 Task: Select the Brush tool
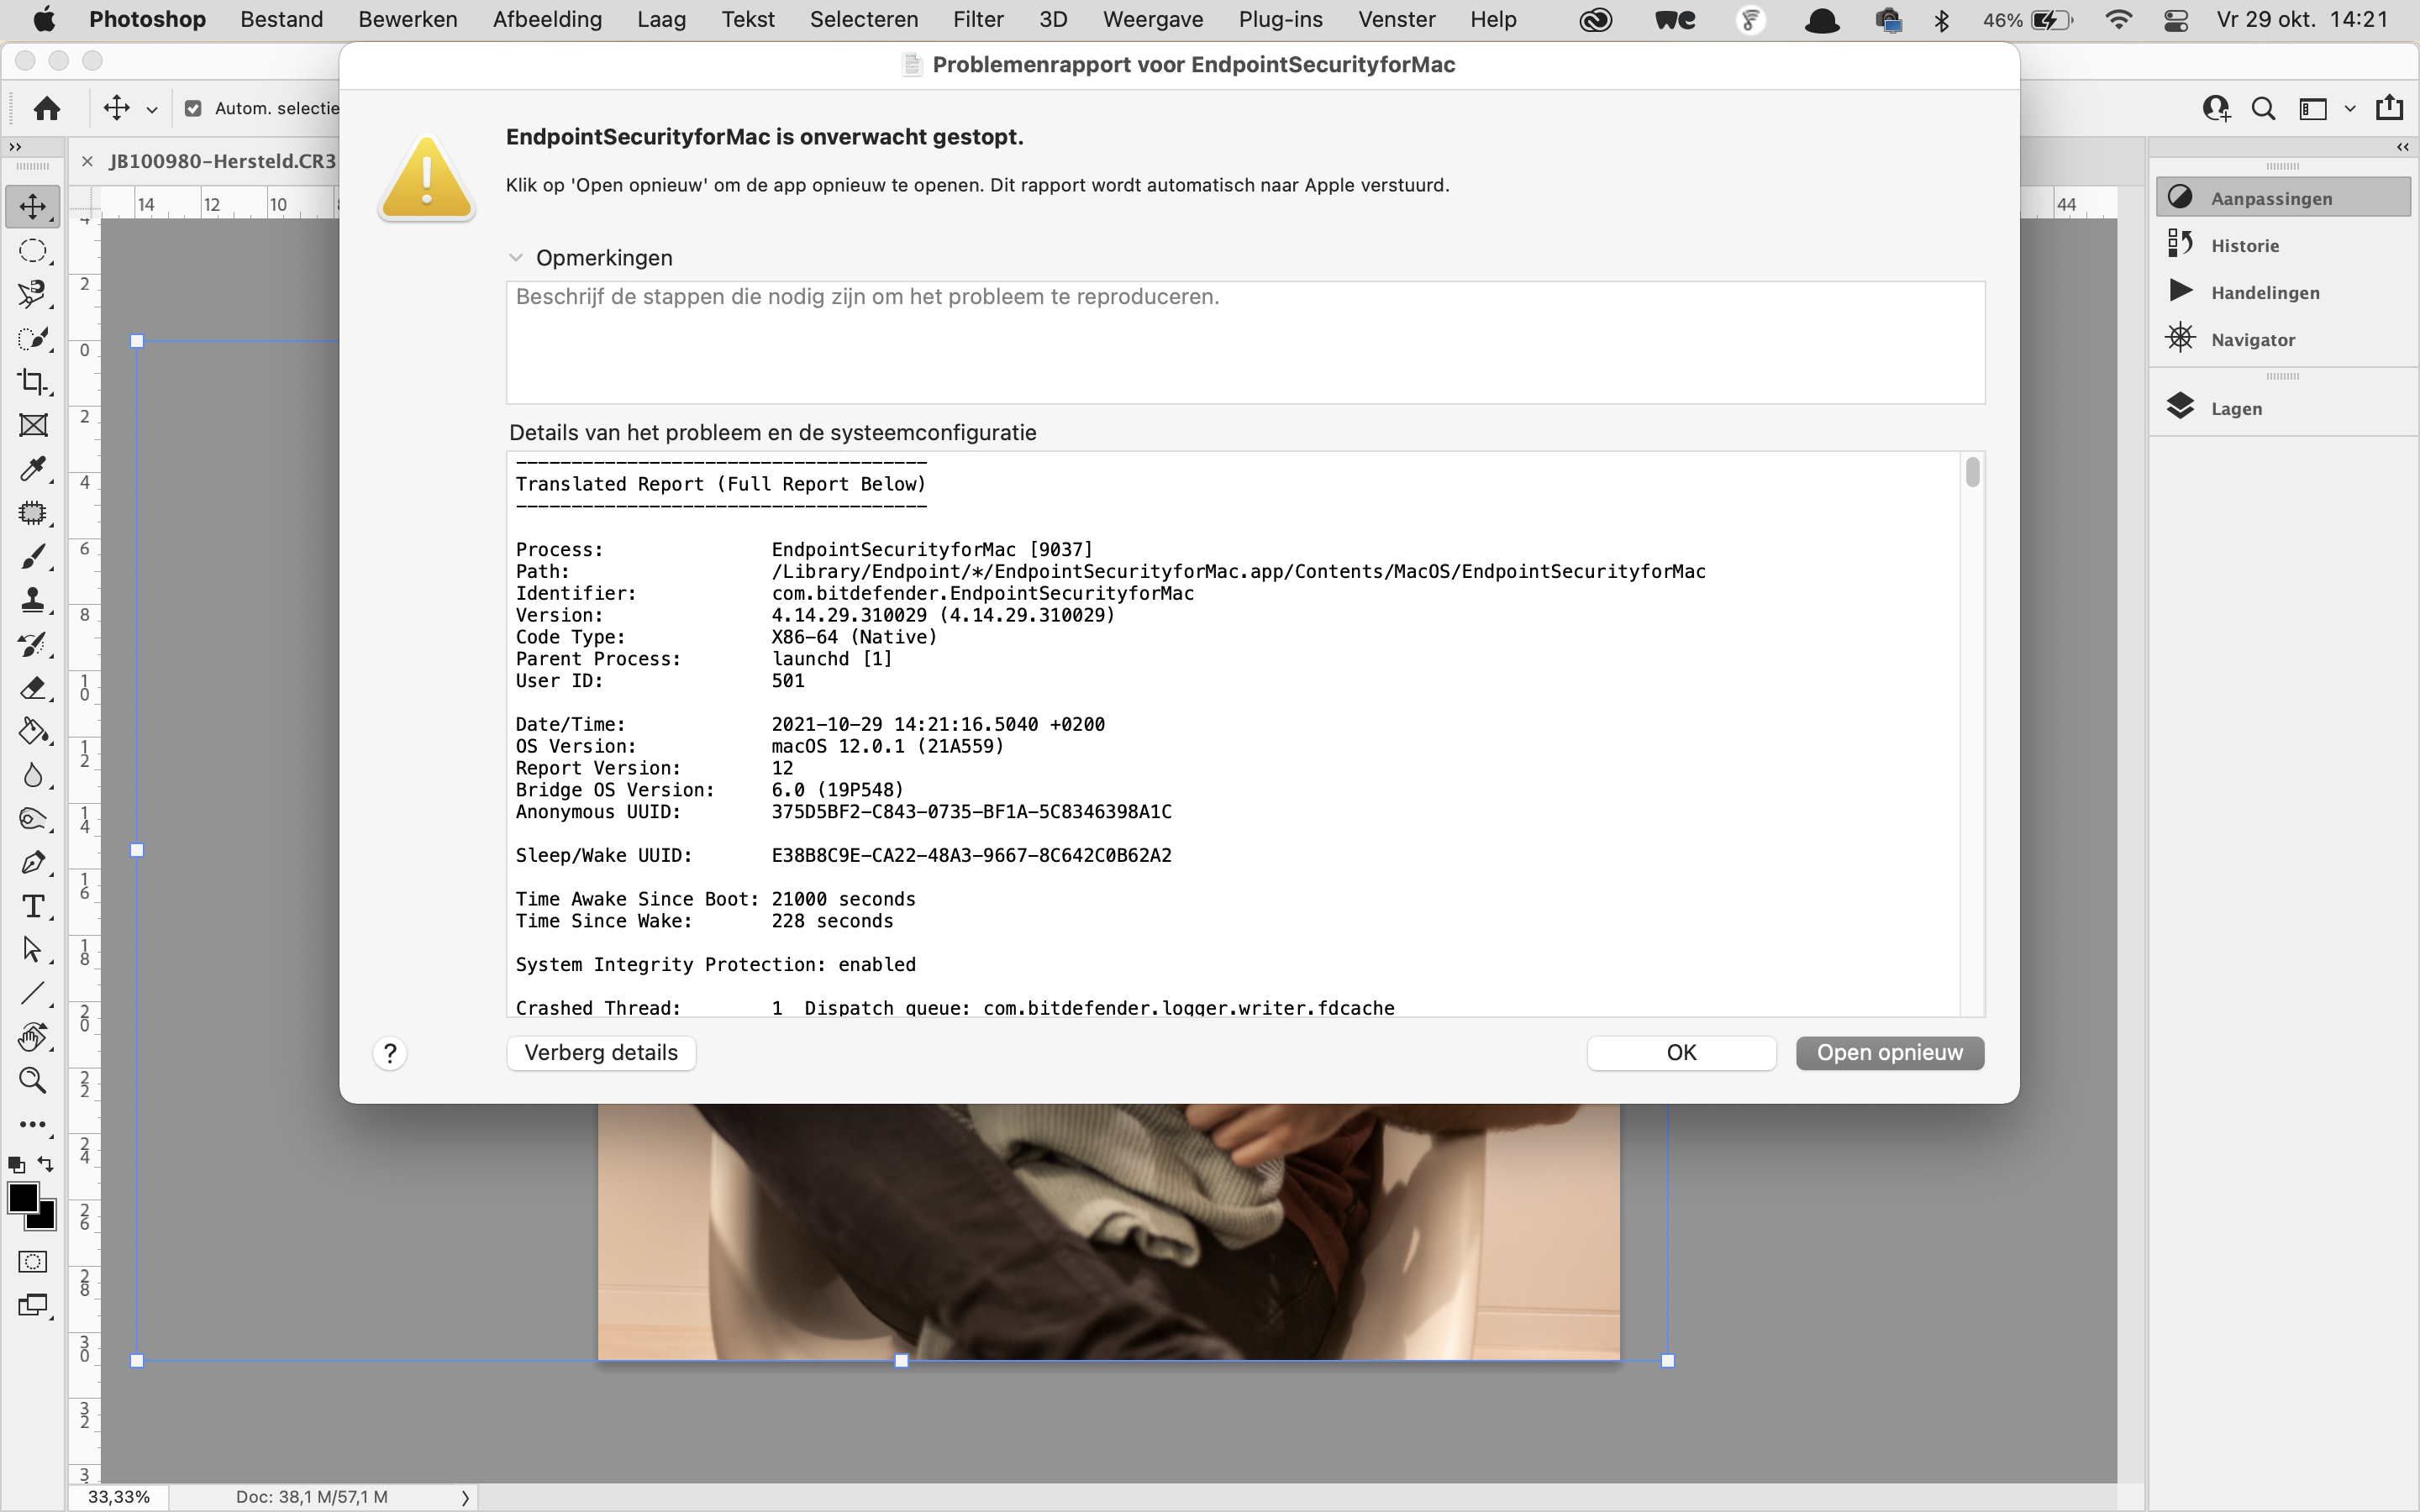[x=33, y=556]
